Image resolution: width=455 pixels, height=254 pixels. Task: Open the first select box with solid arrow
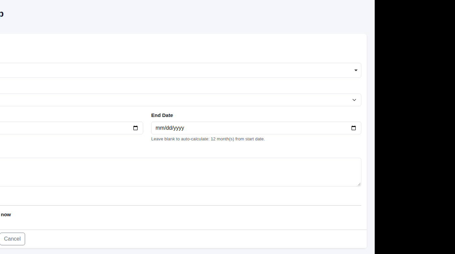(x=180, y=70)
